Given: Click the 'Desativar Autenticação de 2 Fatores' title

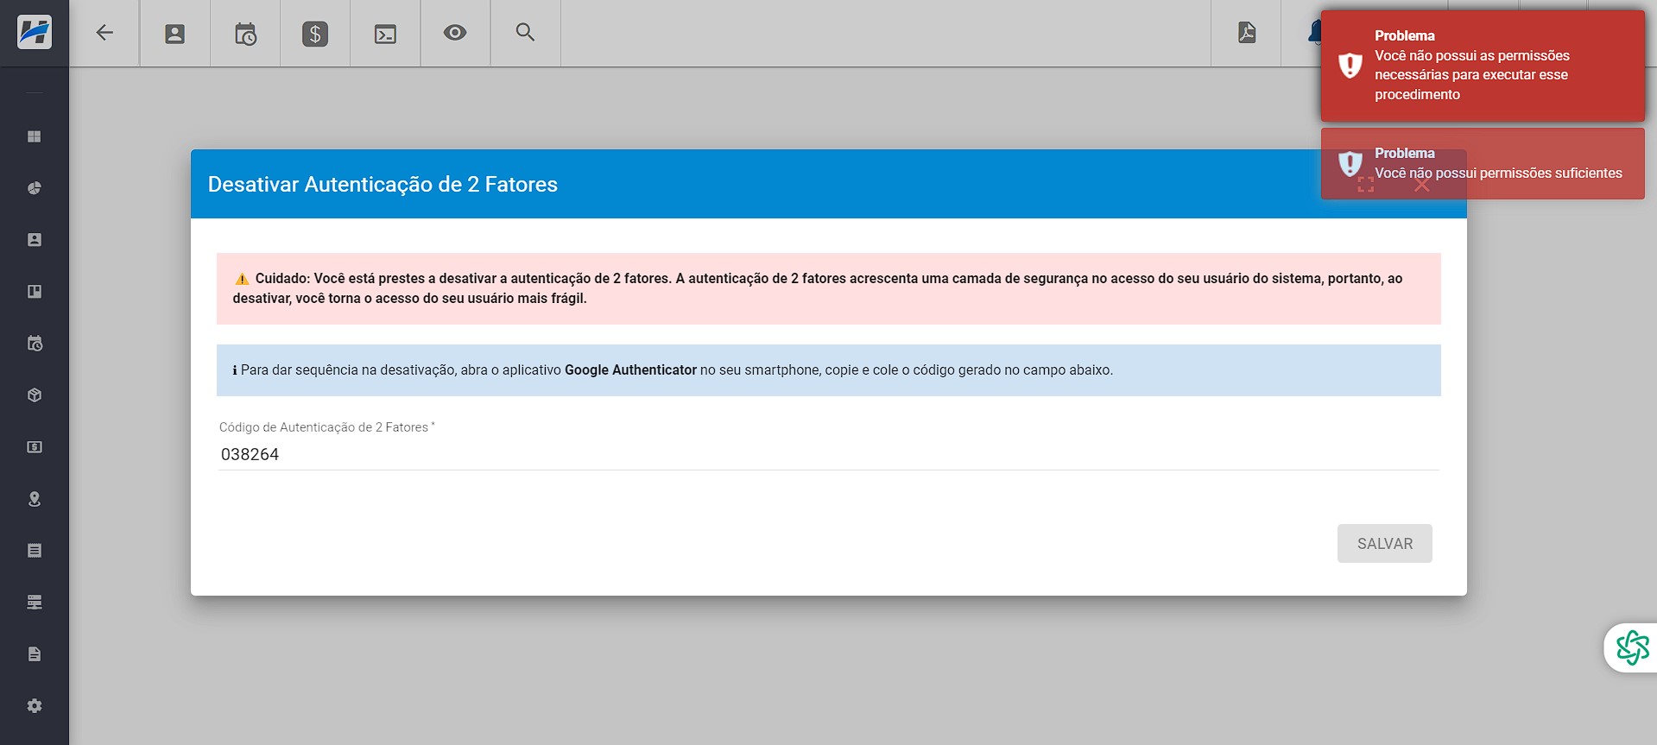Looking at the screenshot, I should (x=383, y=185).
